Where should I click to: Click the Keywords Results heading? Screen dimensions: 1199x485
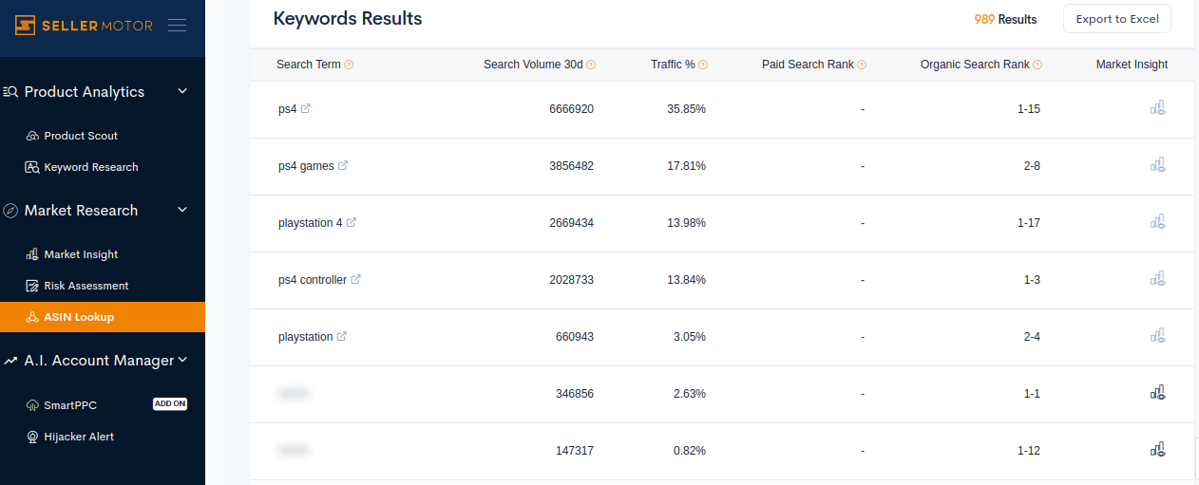[348, 18]
